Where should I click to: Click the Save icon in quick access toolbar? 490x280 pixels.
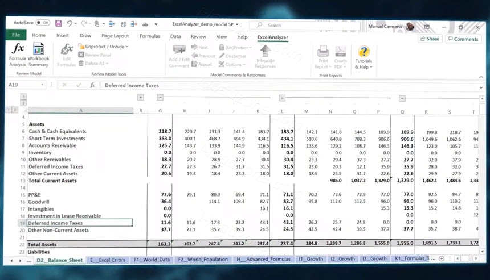[58, 23]
